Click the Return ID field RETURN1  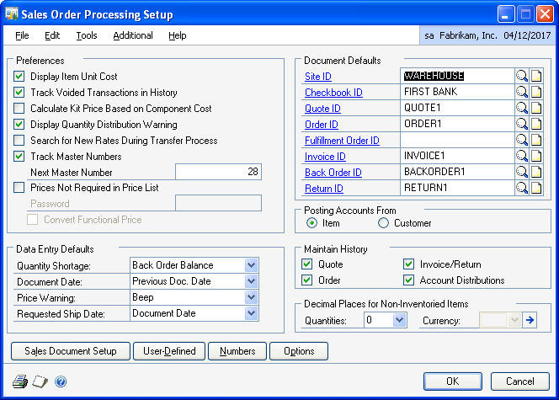pos(457,188)
